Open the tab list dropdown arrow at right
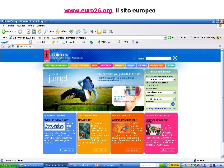224x168 pixels. tap(216, 46)
